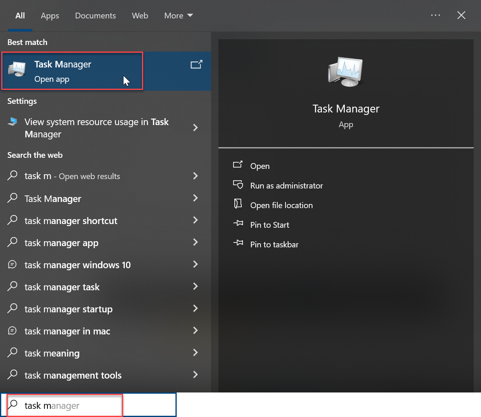Expand chevron for 'task manager task'
This screenshot has height=417, width=481.
pos(196,286)
